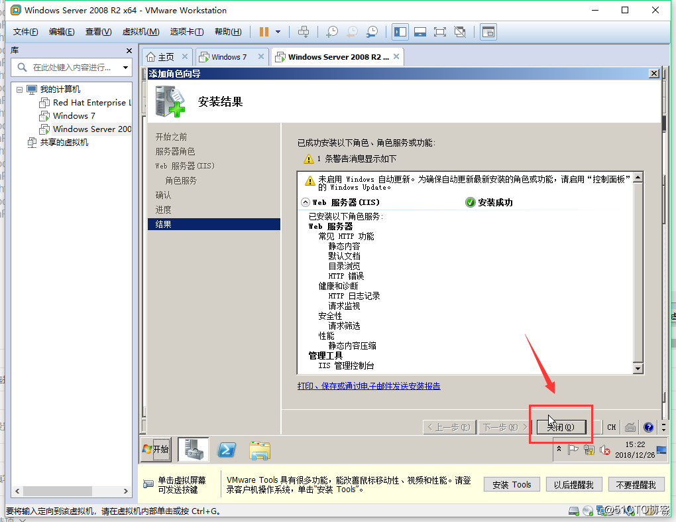This screenshot has height=522, width=676.
Task: Close the Windows Server 2008 R2 tab
Action: (x=396, y=56)
